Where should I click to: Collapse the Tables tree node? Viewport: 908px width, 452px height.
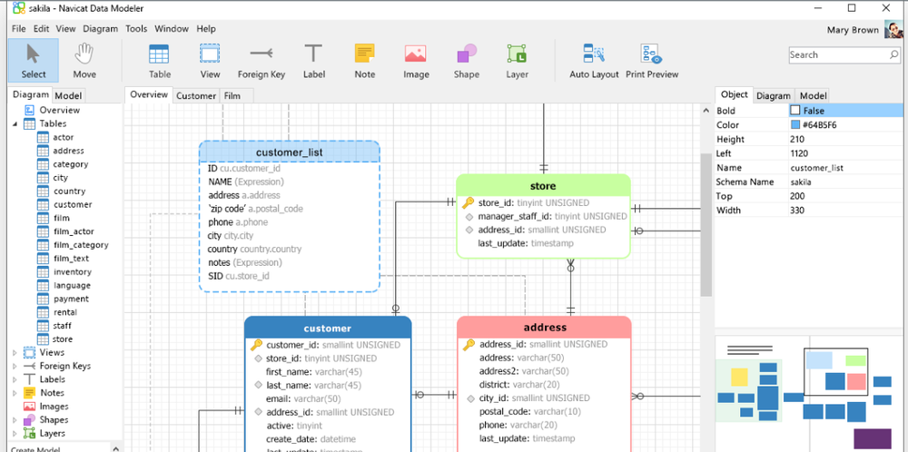15,123
